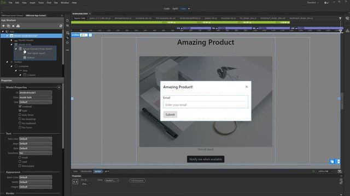Image resolution: width=350 pixels, height=196 pixels.
Task: Open the Back Color dropdown in Appearance
Action: [36, 177]
